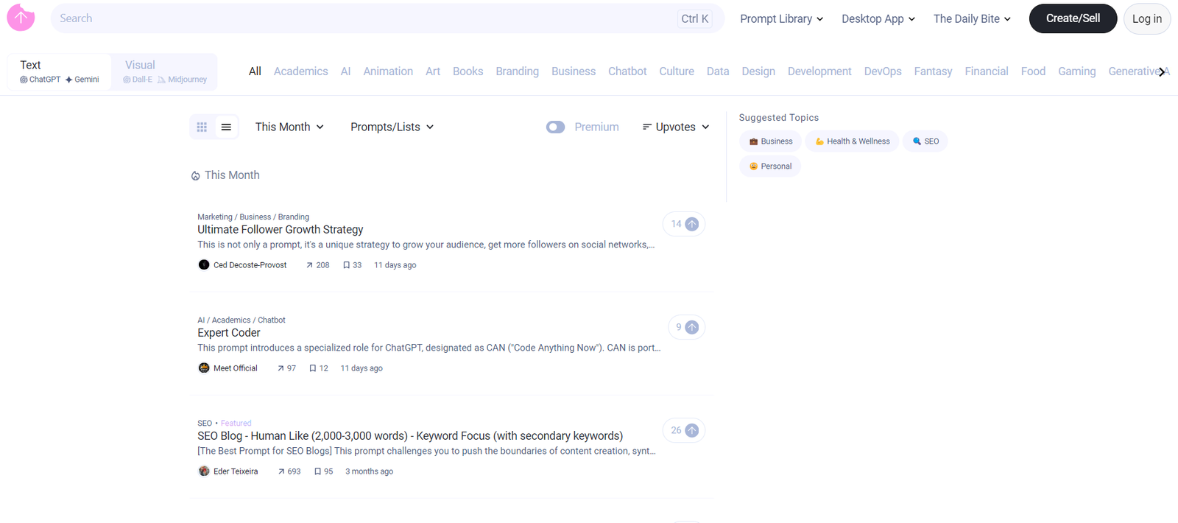The height and width of the screenshot is (523, 1178).
Task: Toggle the Premium switch
Action: point(555,127)
